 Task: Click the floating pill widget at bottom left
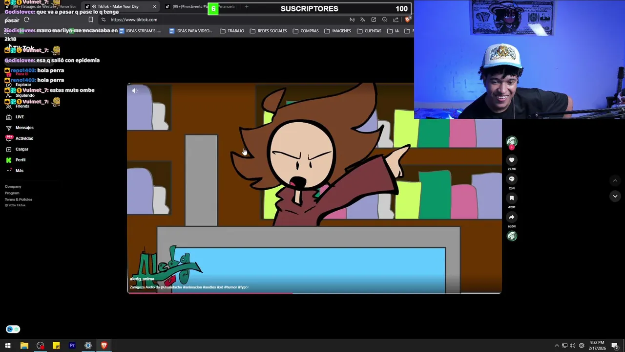13,329
